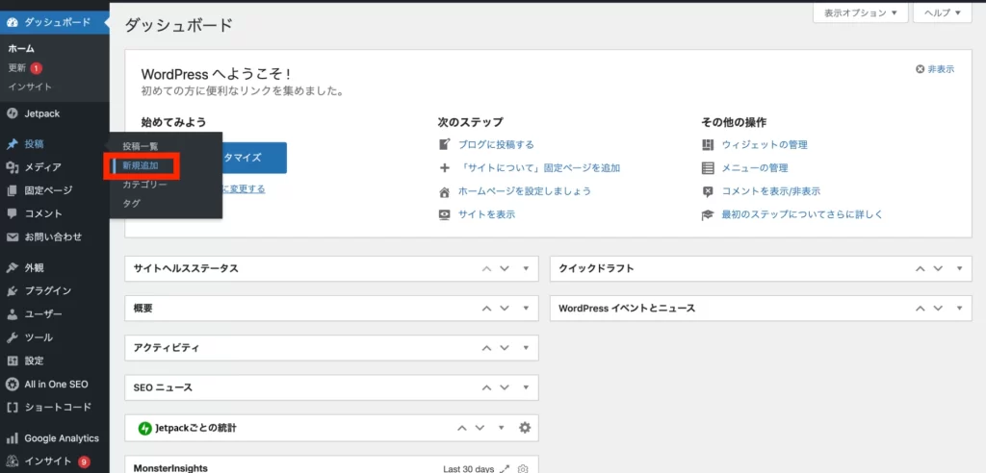This screenshot has height=473, width=986.
Task: Click the Jetpack icon in sidebar
Action: (x=12, y=113)
